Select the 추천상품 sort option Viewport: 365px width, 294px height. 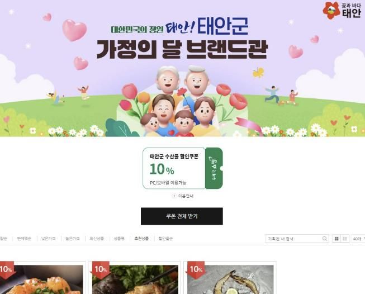pyautogui.click(x=141, y=238)
